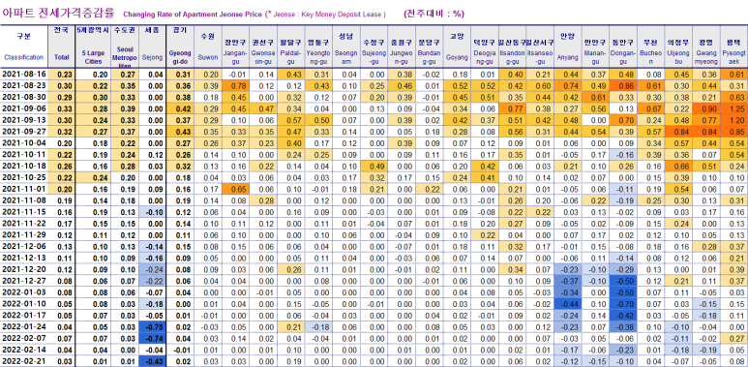Image resolution: width=748 pixels, height=367 pixels.
Task: Click the 2021-08-16 date row label
Action: (24, 74)
